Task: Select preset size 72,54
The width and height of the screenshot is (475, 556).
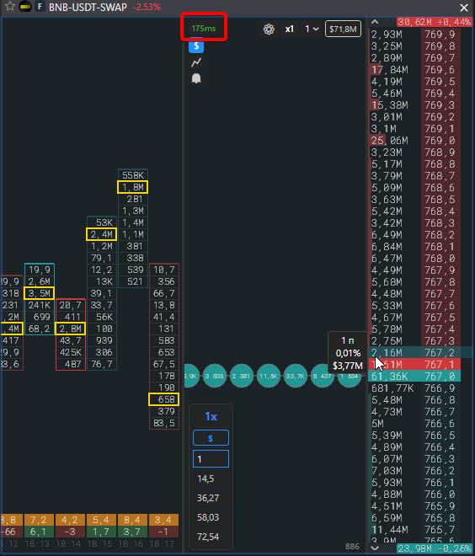Action: [208, 537]
